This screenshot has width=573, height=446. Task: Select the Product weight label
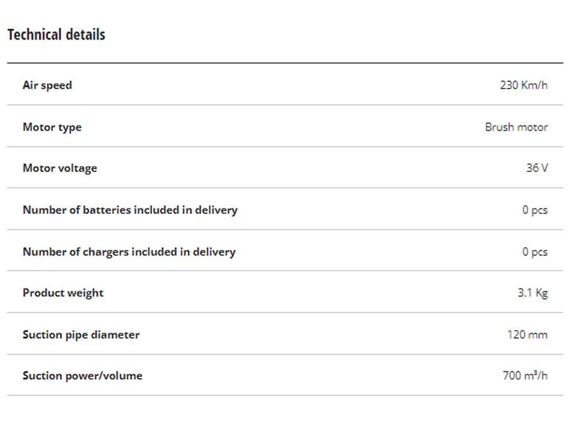63,293
